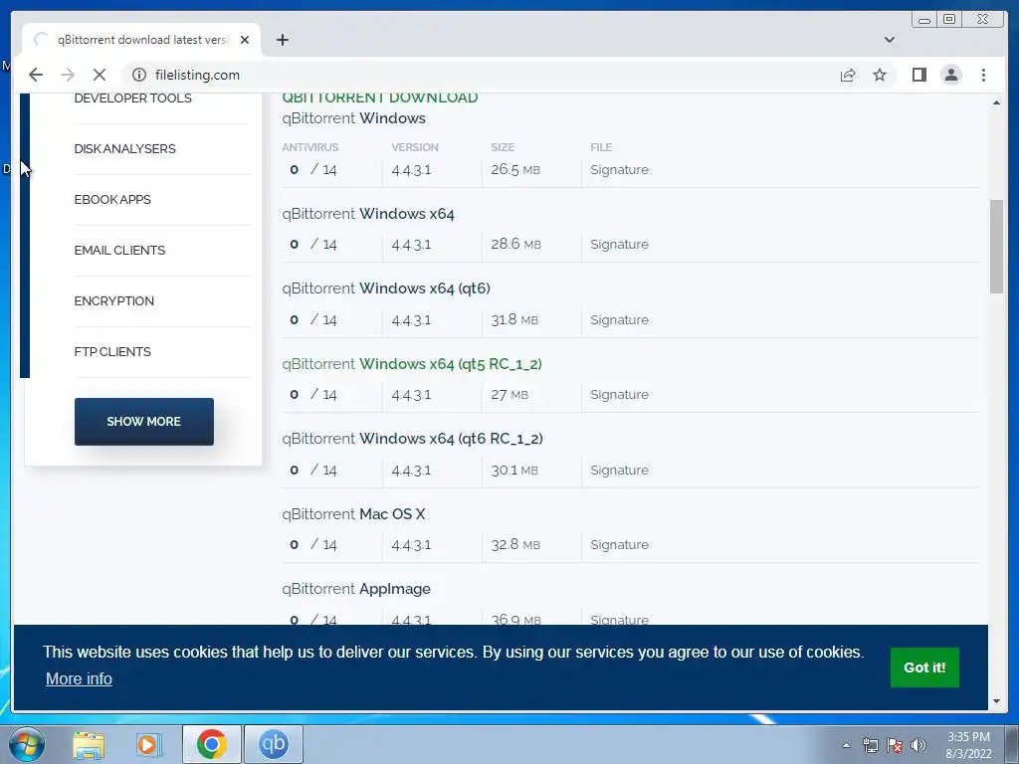1019x764 pixels.
Task: Open FTP Clients category
Action: coord(112,351)
